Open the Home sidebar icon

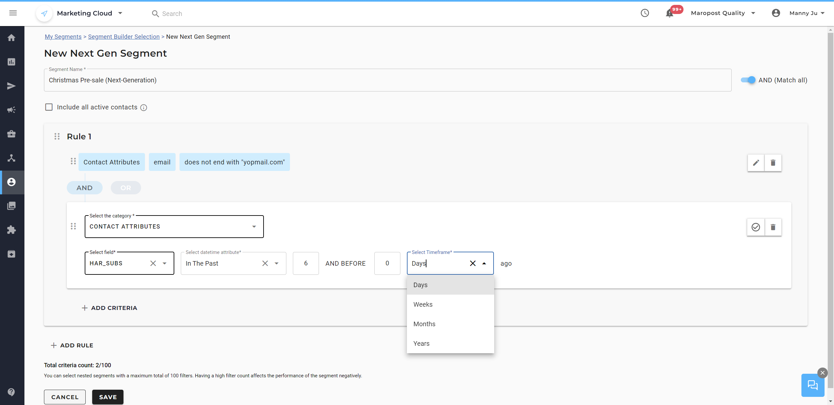pyautogui.click(x=12, y=38)
